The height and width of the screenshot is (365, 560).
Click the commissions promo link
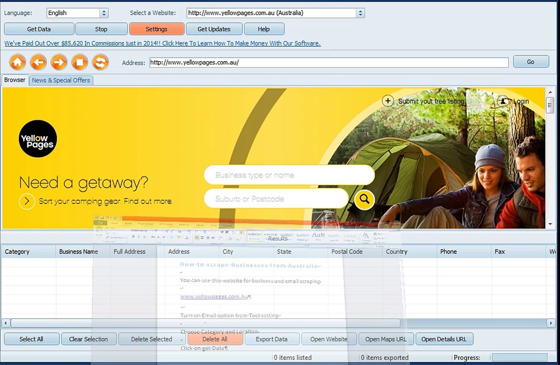coord(162,43)
